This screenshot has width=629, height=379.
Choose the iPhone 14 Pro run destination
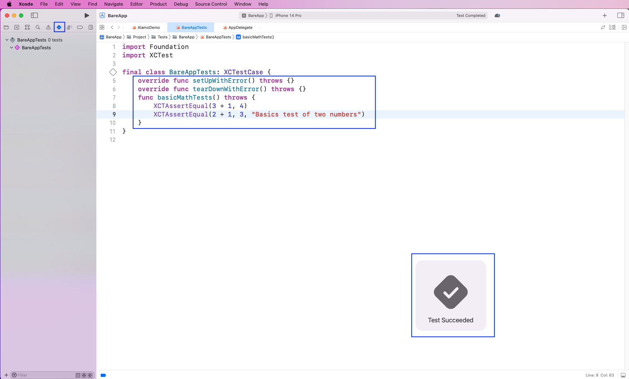click(286, 15)
